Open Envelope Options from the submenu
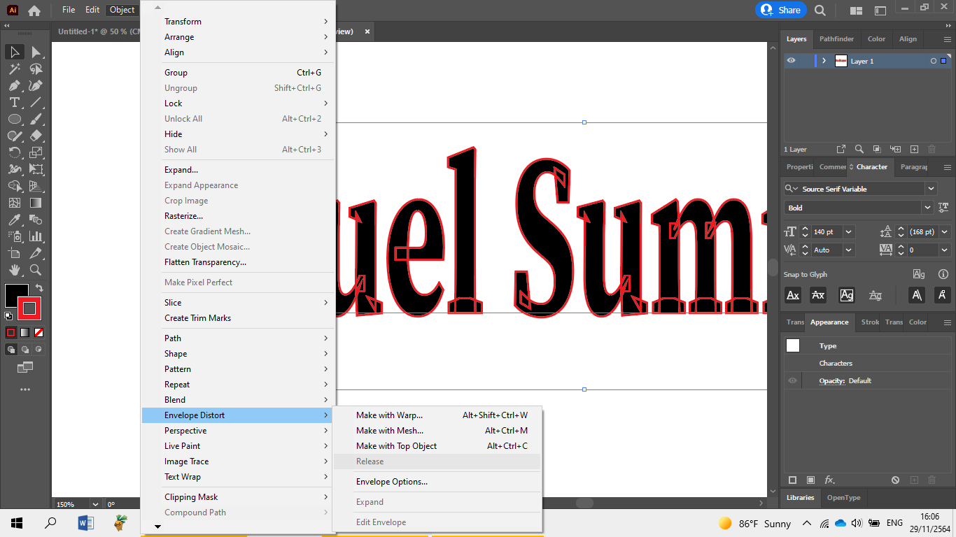The image size is (956, 537). [393, 481]
